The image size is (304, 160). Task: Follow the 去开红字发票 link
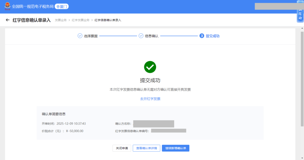150,99
